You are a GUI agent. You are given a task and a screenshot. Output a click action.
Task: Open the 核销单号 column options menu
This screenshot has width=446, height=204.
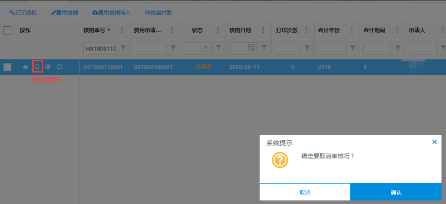coord(122,30)
